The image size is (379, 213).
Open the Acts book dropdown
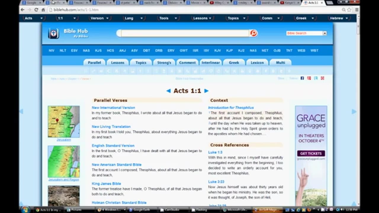34,18
